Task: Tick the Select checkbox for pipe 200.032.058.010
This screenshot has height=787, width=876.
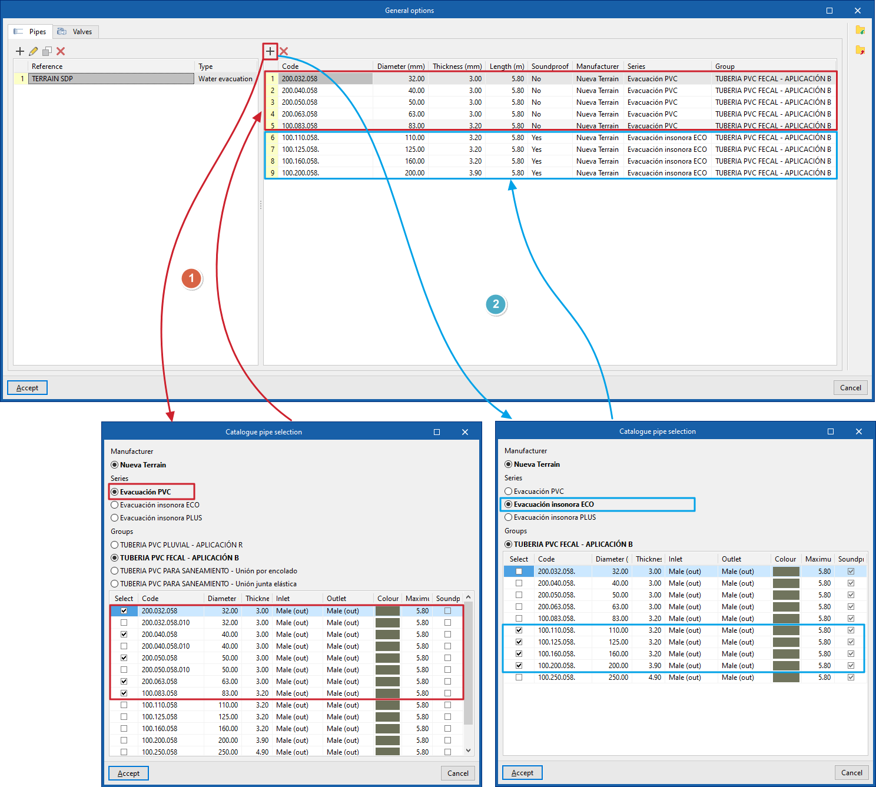Action: coord(124,623)
